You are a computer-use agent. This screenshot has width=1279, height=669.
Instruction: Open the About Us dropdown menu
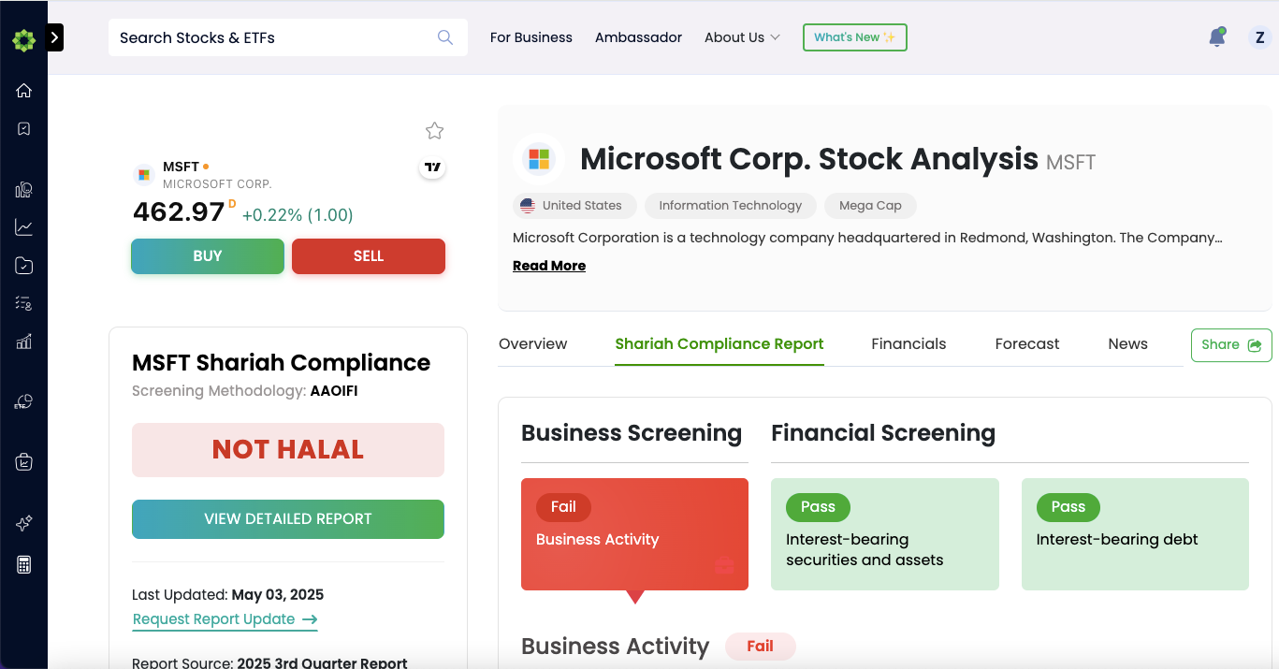(742, 37)
